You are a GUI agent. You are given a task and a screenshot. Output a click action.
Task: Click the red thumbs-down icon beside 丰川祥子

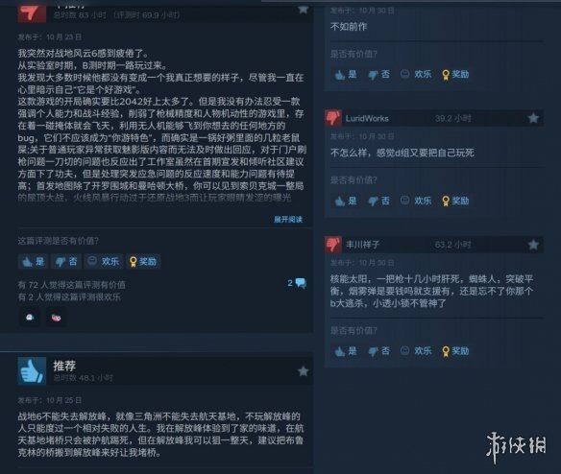click(x=333, y=245)
